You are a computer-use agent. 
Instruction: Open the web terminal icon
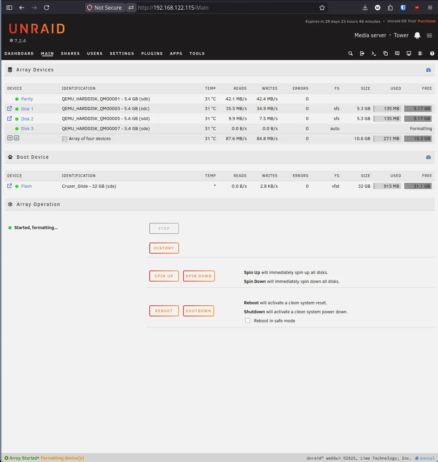click(x=374, y=53)
